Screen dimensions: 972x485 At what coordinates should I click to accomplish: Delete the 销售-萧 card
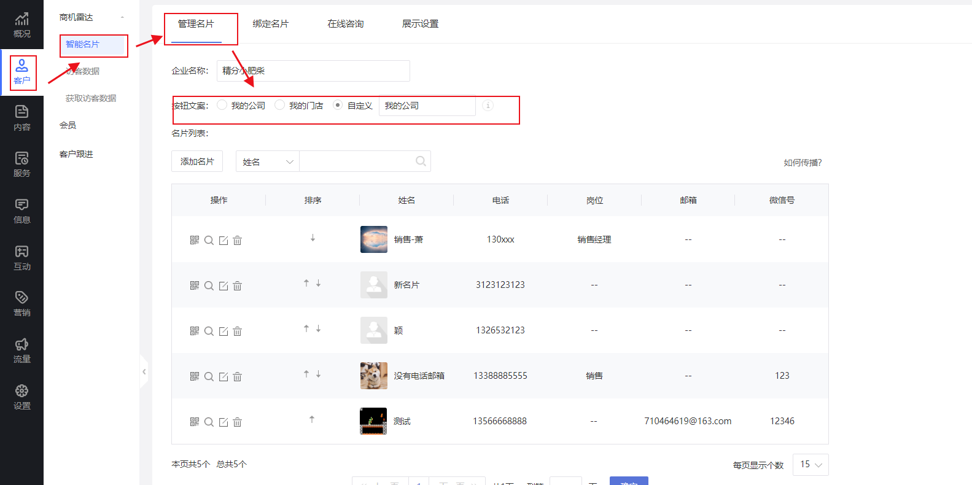[x=238, y=240]
